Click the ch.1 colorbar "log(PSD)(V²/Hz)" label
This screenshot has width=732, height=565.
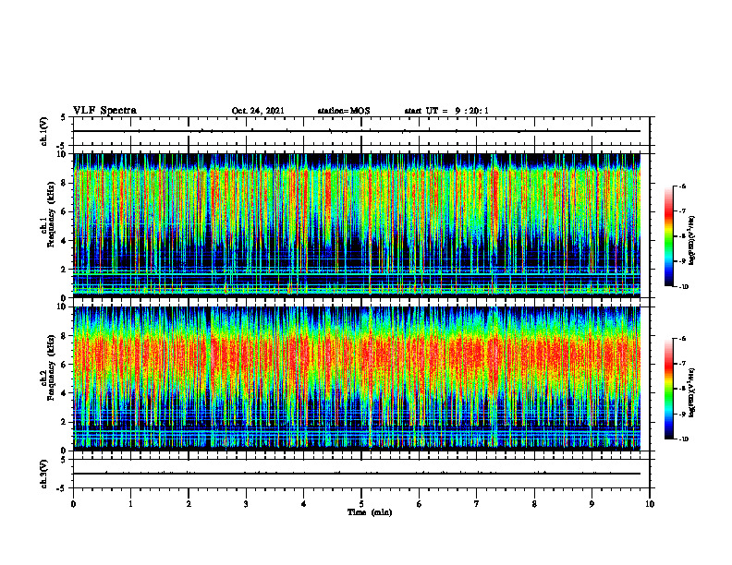[692, 241]
